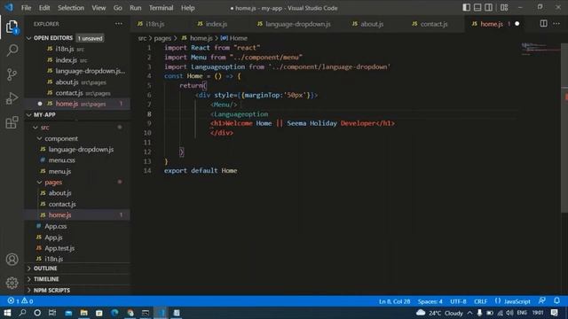Screen dimensions: 568x319
Task: Open menu.js in component folder
Action: point(59,171)
